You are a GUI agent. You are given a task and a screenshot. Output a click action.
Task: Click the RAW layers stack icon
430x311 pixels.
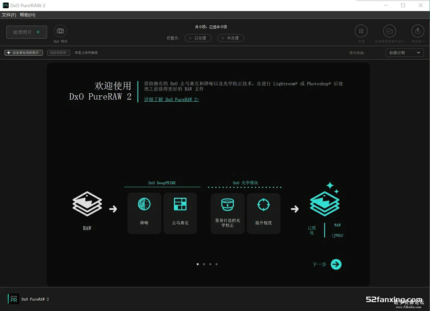point(87,204)
